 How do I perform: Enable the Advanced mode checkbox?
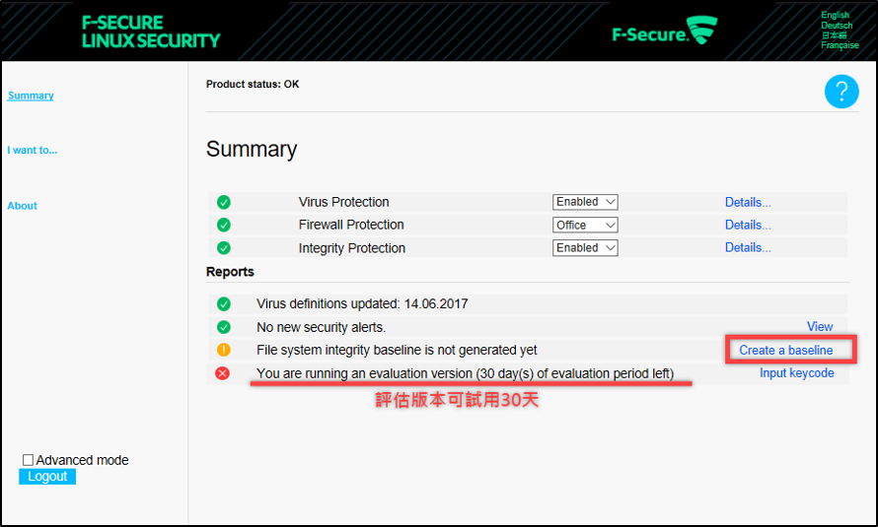29,460
